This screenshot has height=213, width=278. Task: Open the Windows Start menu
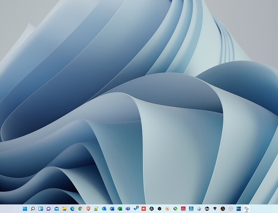click(25, 209)
